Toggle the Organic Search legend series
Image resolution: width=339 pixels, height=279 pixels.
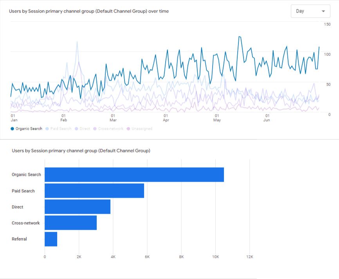[29, 129]
